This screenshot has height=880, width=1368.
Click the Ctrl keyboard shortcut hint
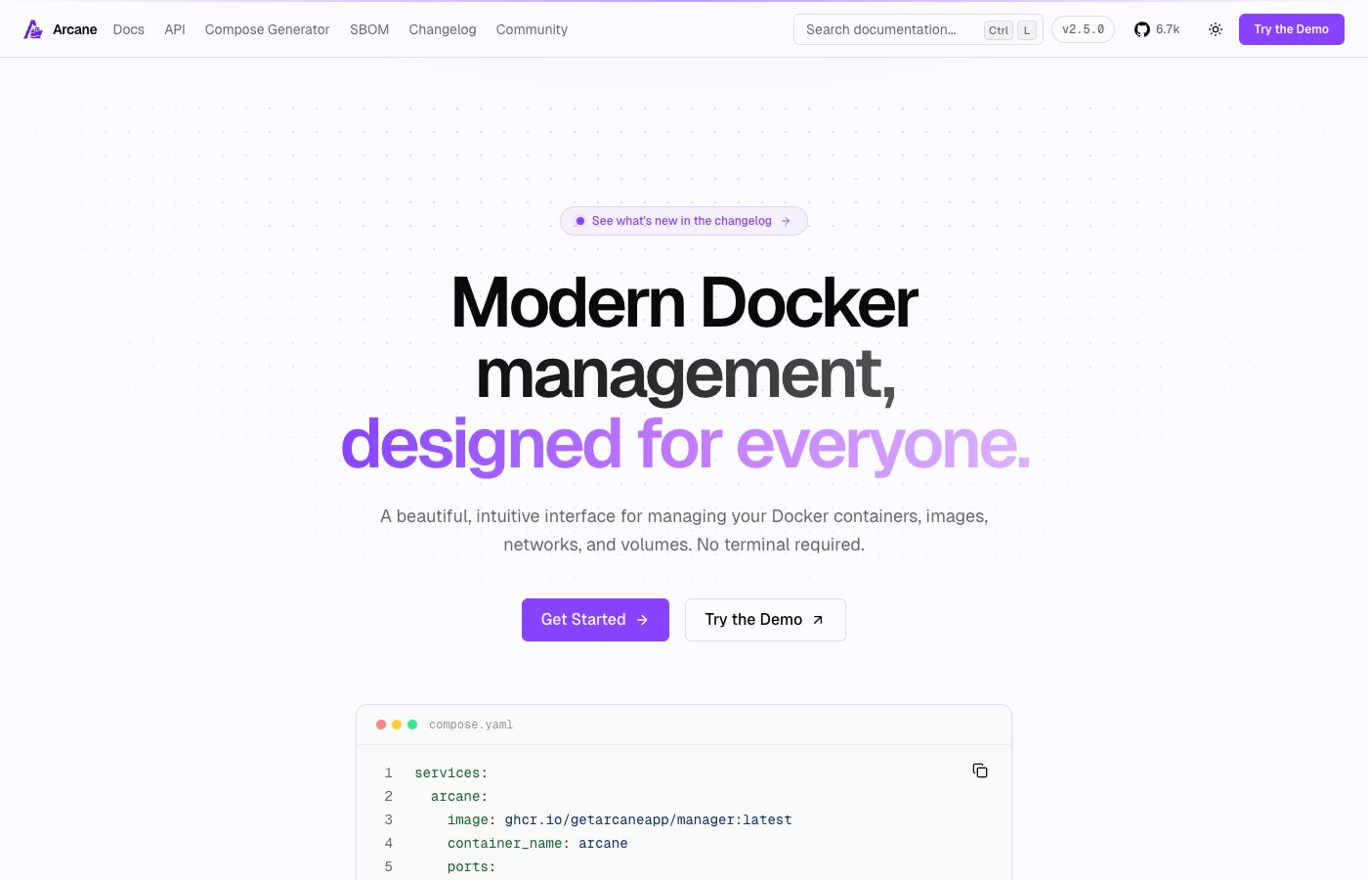point(999,30)
